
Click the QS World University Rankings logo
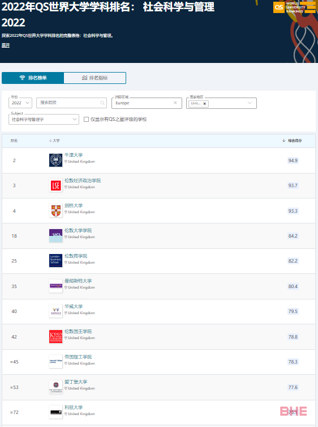(x=294, y=7)
